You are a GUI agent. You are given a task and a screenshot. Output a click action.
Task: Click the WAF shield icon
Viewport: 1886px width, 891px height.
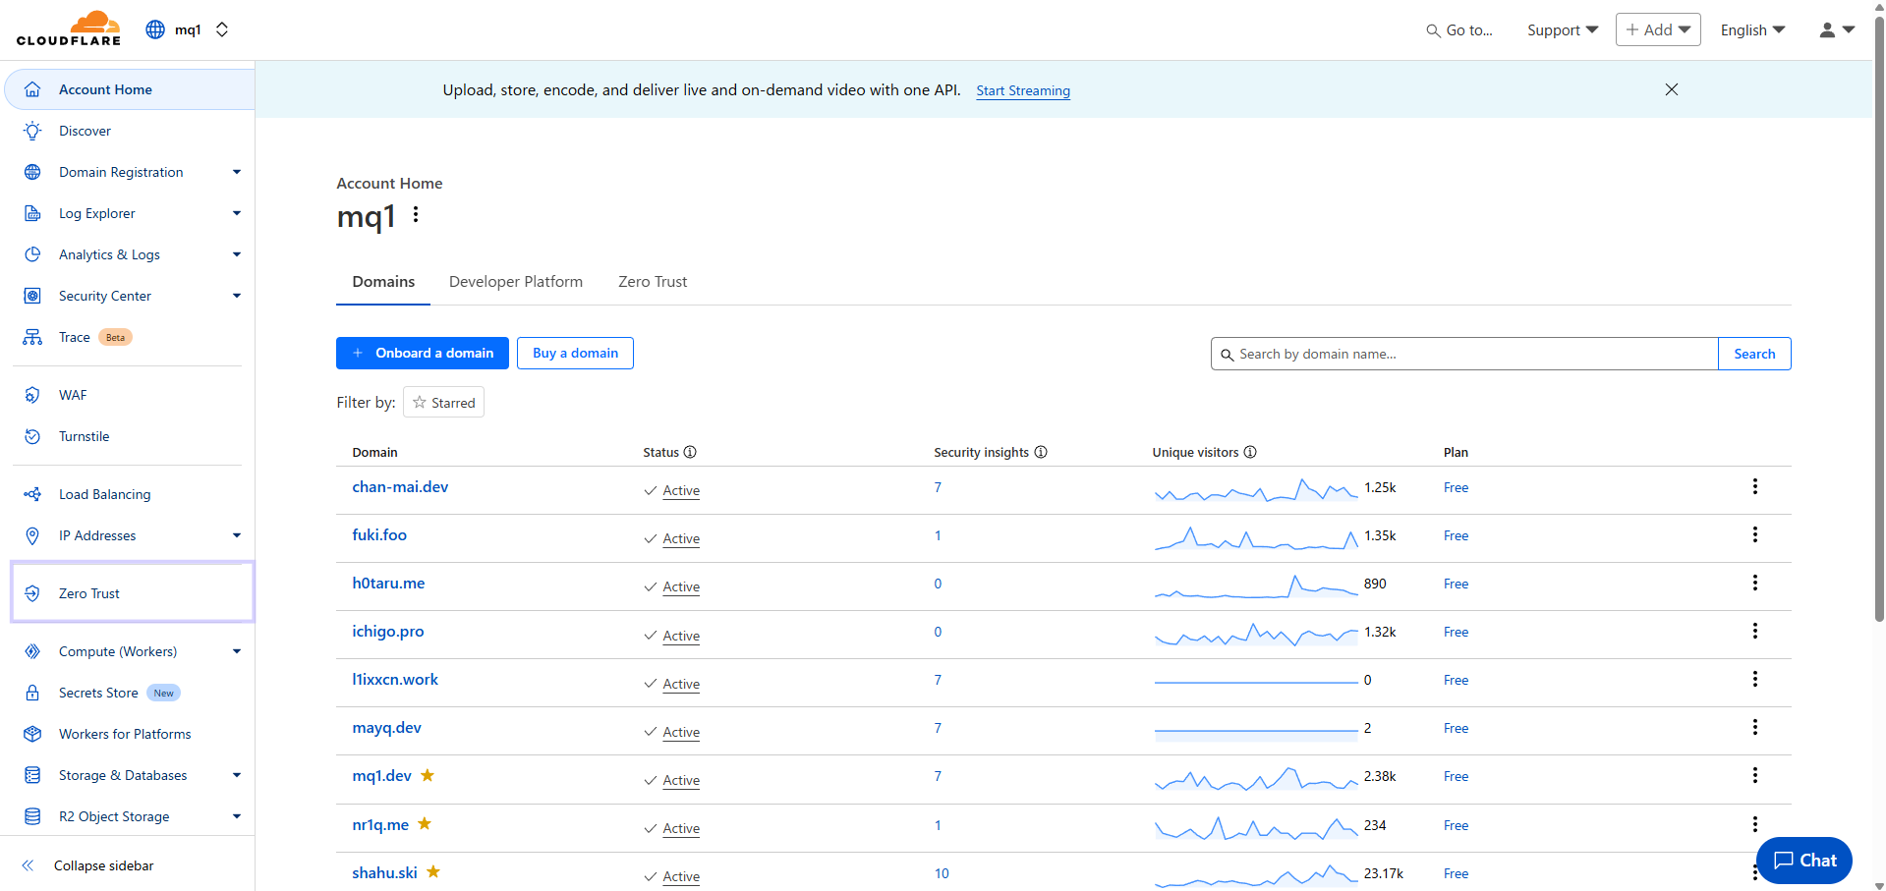(x=32, y=395)
